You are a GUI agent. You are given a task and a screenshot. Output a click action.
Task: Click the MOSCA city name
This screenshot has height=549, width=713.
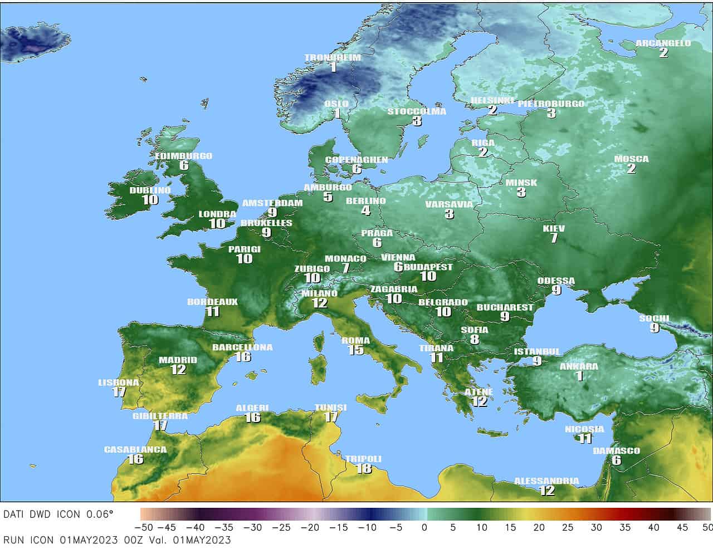click(x=631, y=159)
